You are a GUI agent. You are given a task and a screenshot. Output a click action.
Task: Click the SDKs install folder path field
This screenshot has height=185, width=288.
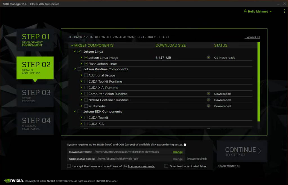tap(118, 159)
